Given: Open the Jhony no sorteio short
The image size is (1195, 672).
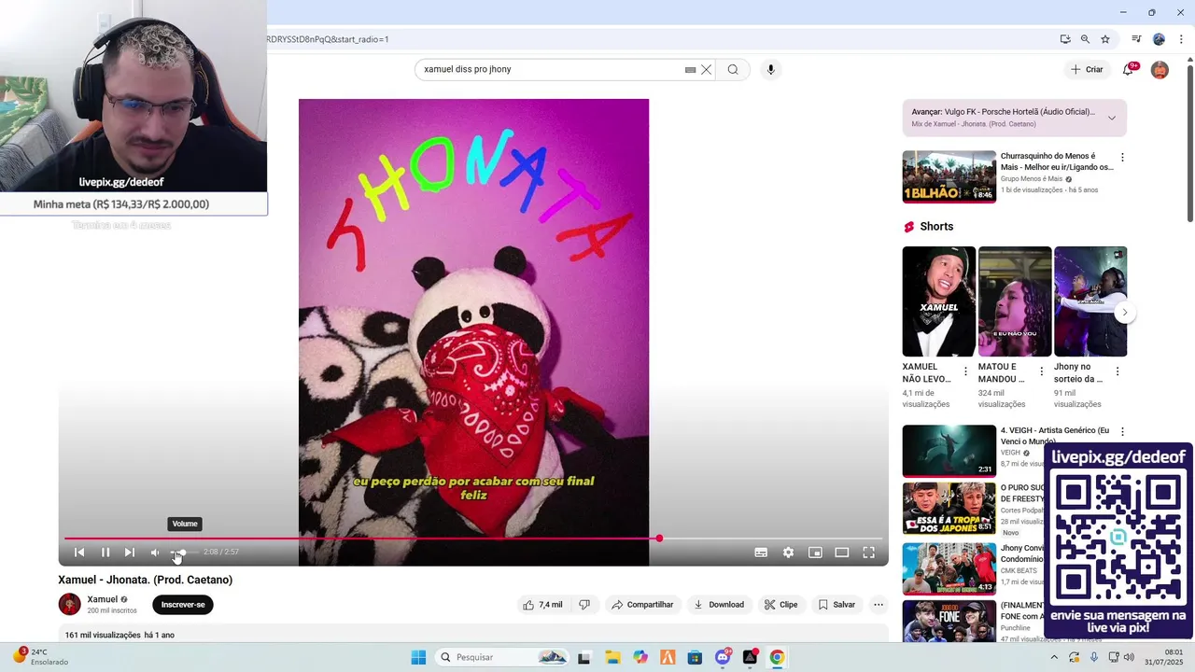Looking at the screenshot, I should click(1090, 301).
